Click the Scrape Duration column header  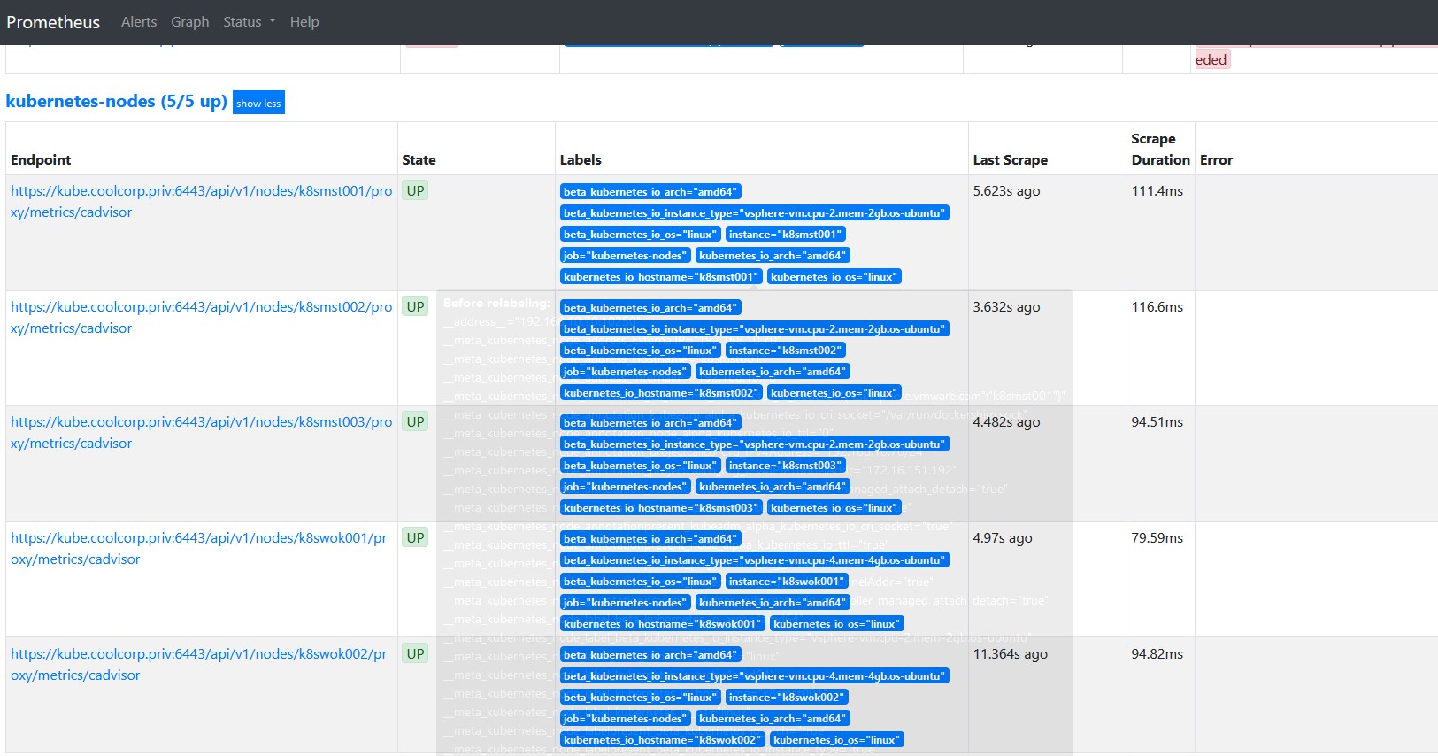point(1160,150)
